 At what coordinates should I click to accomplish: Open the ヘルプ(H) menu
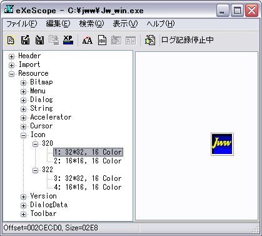[161, 24]
